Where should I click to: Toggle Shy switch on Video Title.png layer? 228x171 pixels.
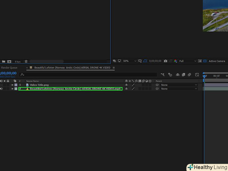pos(126,85)
